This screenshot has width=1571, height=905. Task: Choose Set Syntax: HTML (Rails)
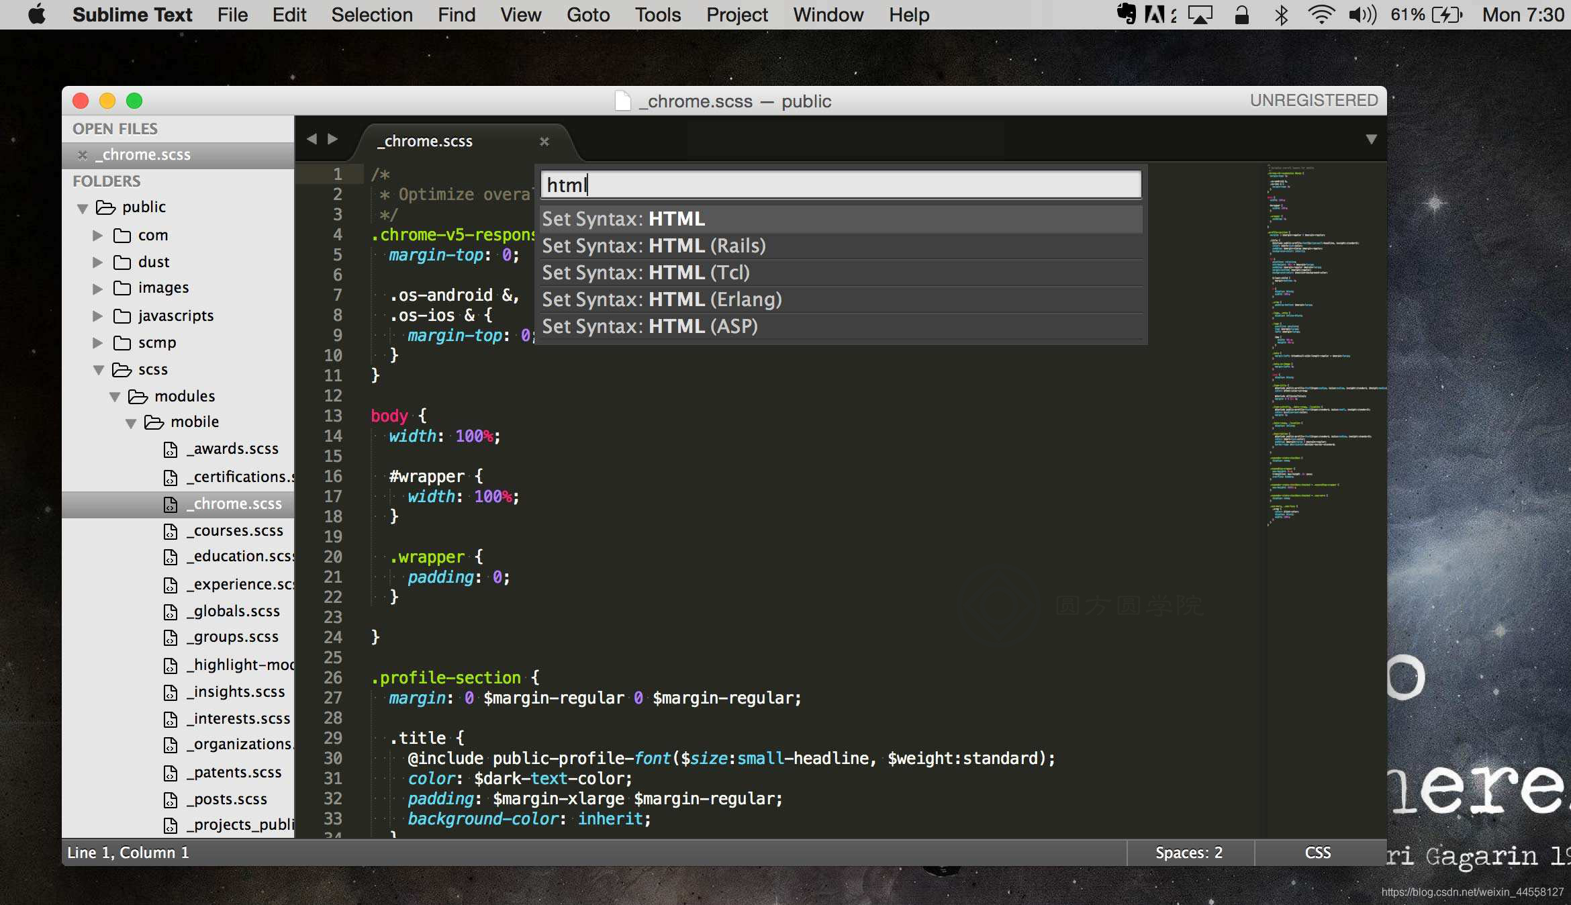(x=841, y=246)
